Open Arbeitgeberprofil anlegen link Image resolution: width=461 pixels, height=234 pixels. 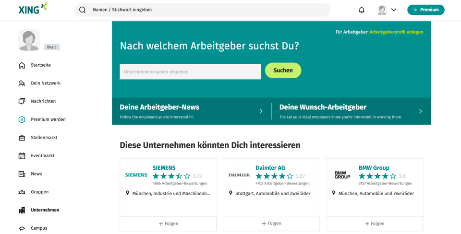pyautogui.click(x=396, y=32)
